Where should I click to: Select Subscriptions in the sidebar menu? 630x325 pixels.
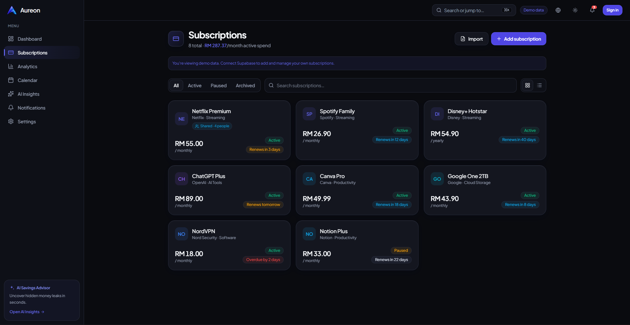pyautogui.click(x=42, y=53)
